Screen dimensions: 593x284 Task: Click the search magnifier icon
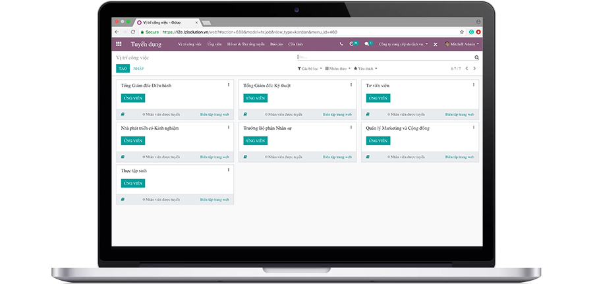pos(476,58)
